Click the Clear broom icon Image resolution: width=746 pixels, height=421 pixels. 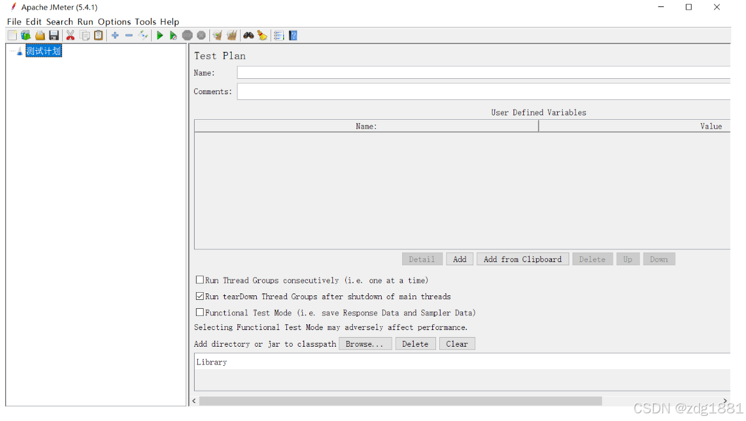tap(218, 35)
